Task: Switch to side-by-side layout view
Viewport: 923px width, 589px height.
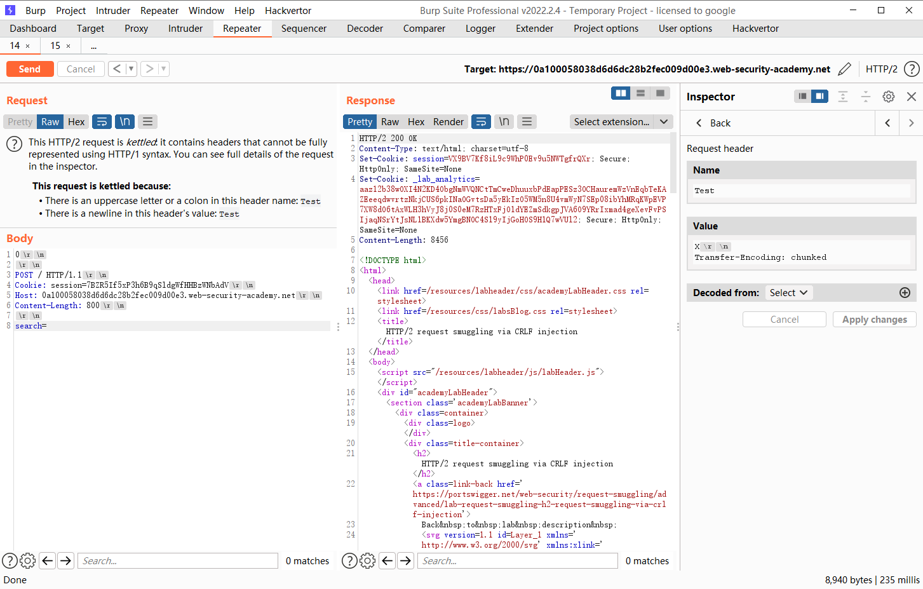Action: click(x=621, y=93)
